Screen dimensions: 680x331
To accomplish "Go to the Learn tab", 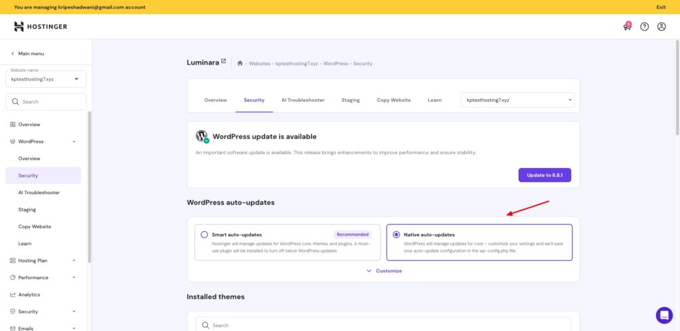I will (434, 100).
